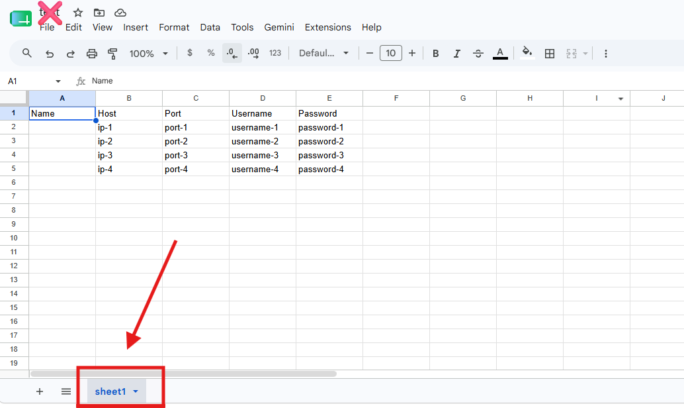The image size is (684, 408).
Task: Select cell containing username-4
Action: coord(262,169)
